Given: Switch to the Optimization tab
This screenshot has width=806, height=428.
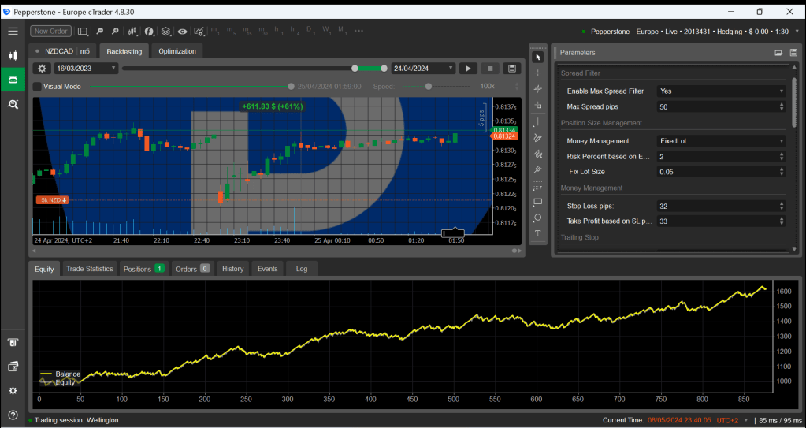Looking at the screenshot, I should [x=176, y=51].
